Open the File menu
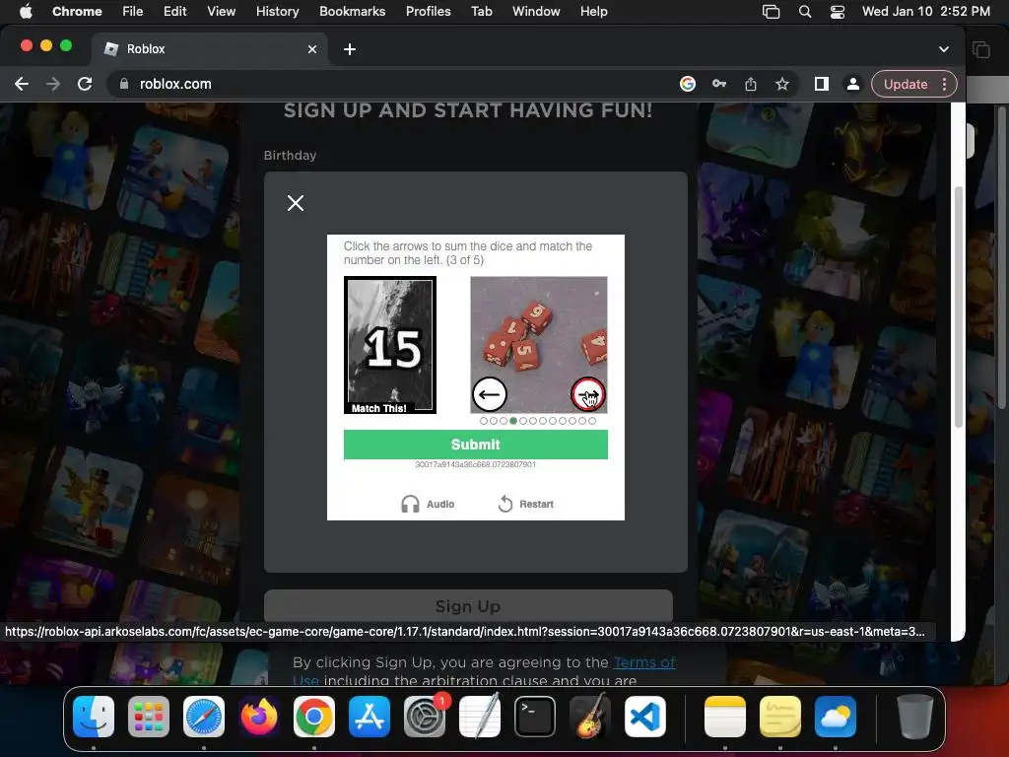 coord(133,12)
